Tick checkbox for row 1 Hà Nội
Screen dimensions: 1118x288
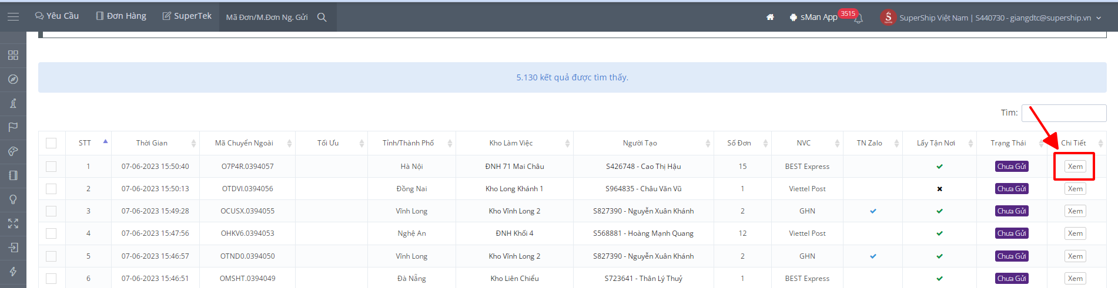click(51, 167)
